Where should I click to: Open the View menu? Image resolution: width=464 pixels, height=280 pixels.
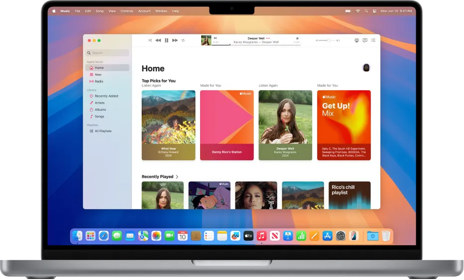[x=112, y=11]
